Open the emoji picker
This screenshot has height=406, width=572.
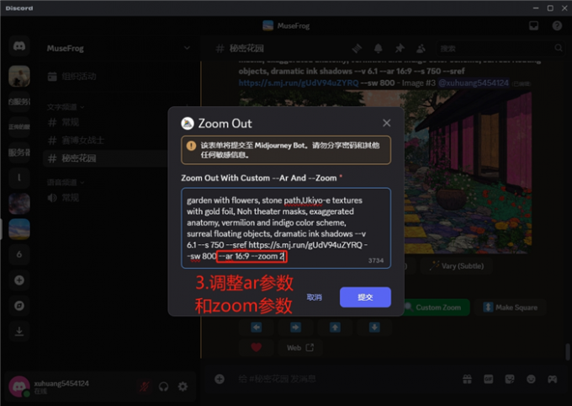[x=531, y=379]
